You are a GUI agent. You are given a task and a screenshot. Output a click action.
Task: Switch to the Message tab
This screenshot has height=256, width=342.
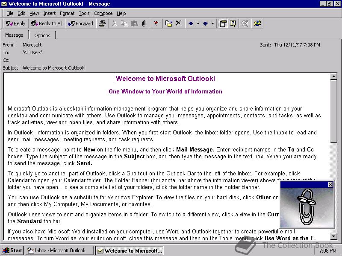click(15, 35)
